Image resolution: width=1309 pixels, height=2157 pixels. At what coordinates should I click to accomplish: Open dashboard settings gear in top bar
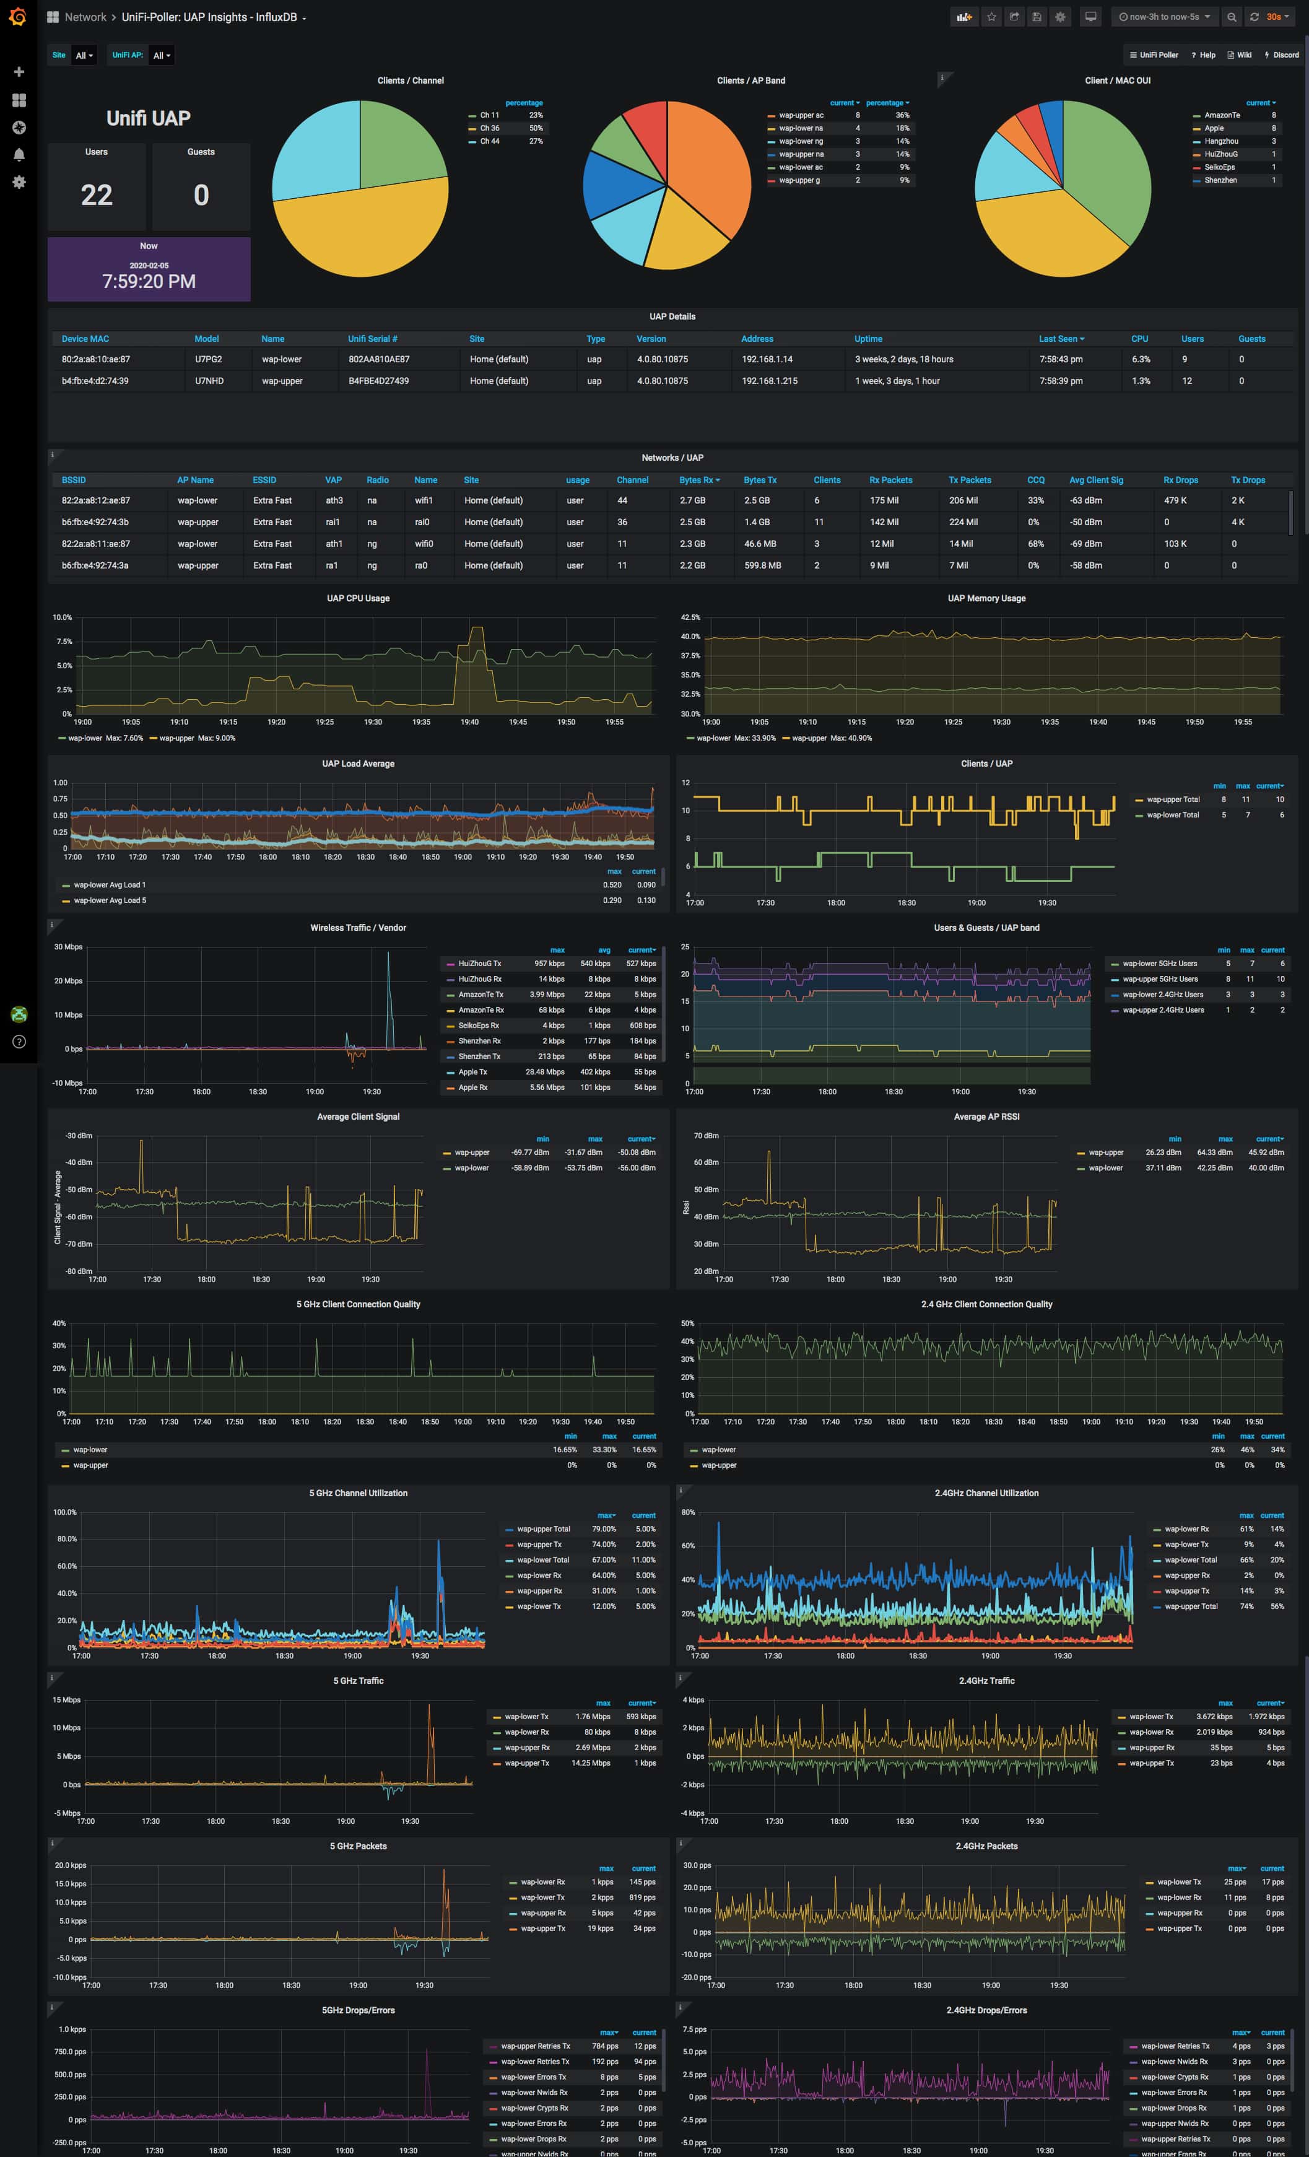[1061, 17]
